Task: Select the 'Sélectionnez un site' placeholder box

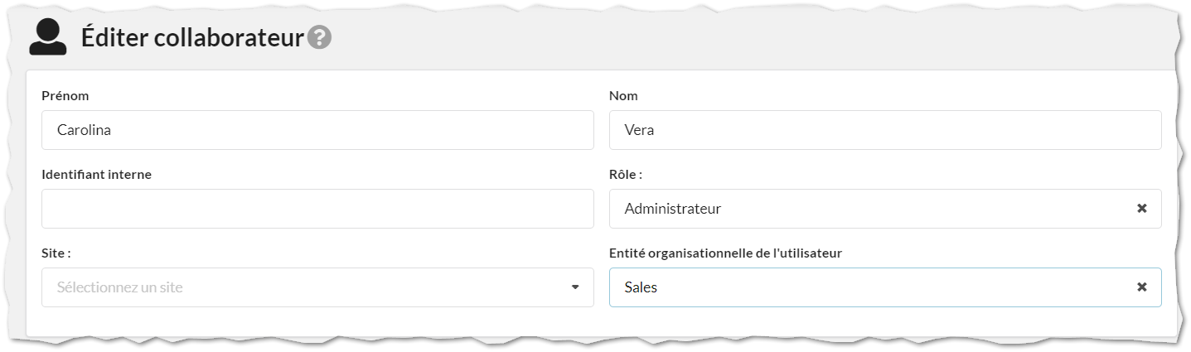Action: pos(317,287)
